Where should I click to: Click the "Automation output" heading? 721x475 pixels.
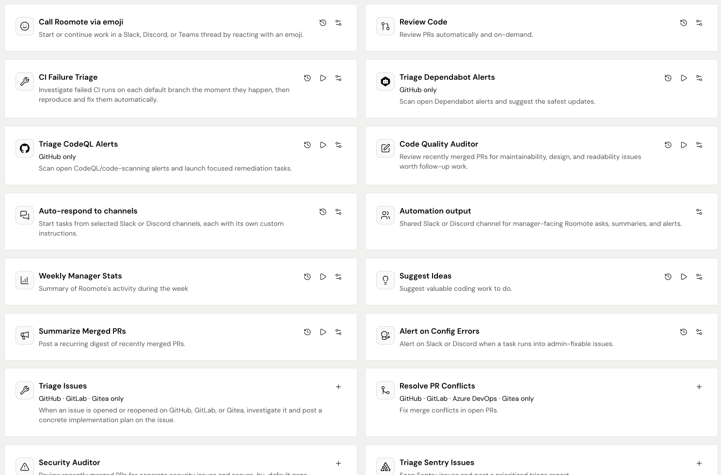coord(435,211)
